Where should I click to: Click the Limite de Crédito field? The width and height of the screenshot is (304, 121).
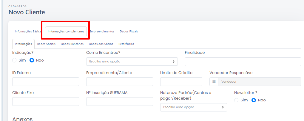tap(181, 81)
